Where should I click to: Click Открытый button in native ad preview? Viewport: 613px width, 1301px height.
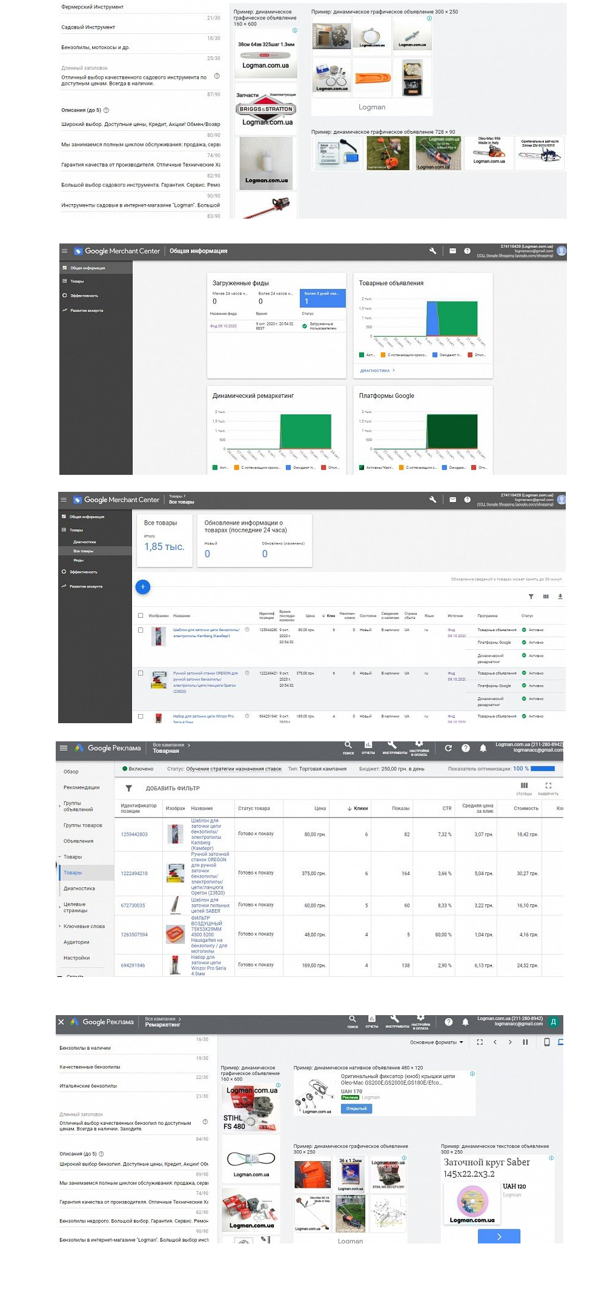coord(357,1108)
